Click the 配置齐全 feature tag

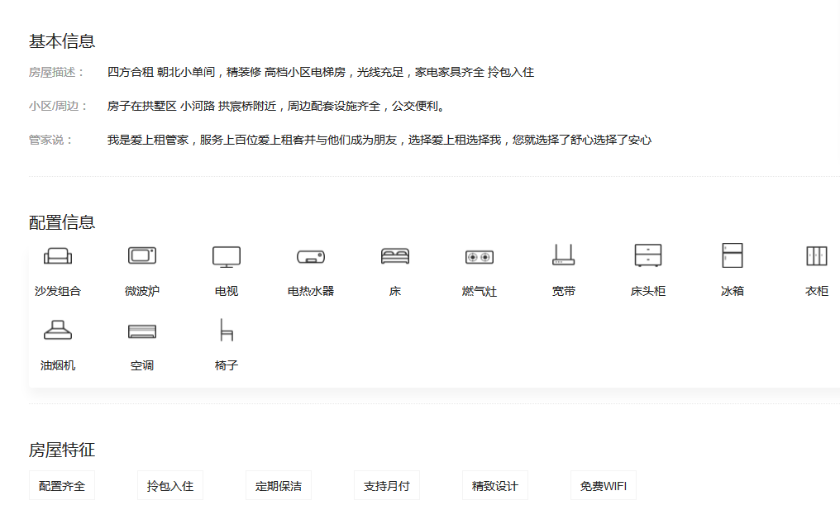pyautogui.click(x=62, y=486)
